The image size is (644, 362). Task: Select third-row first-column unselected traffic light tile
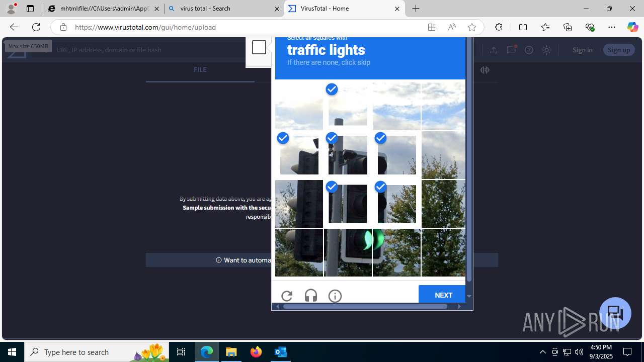coord(299,204)
